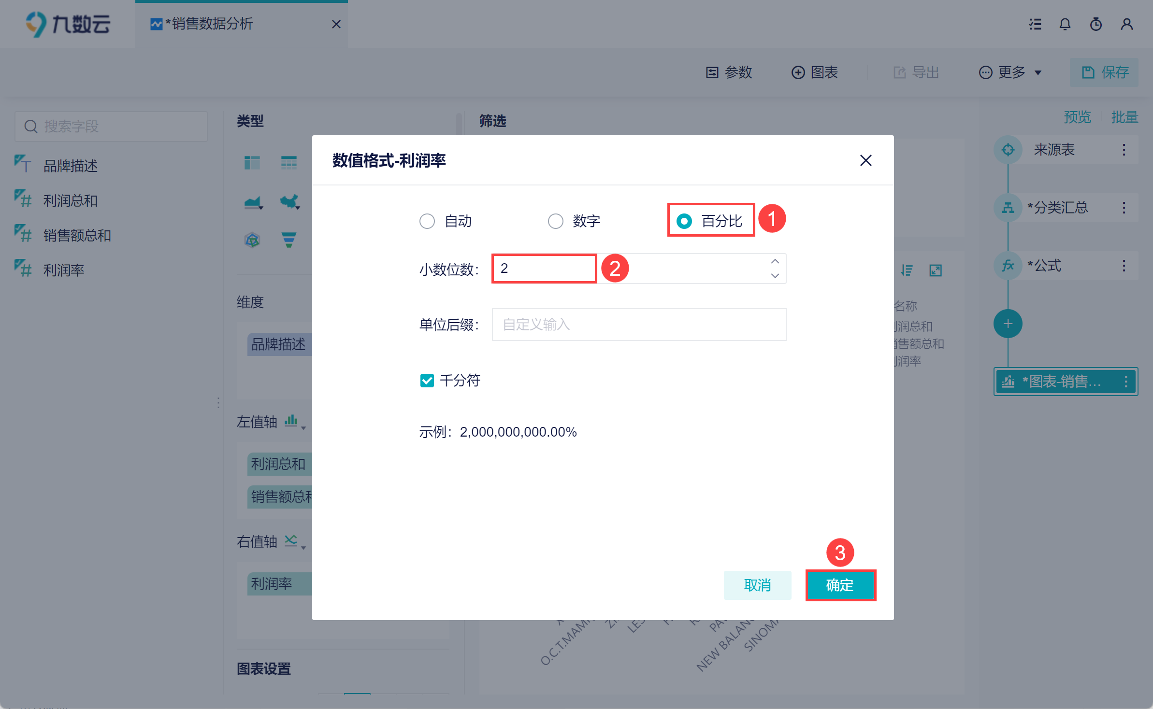The height and width of the screenshot is (709, 1153).
Task: Confirm with the 确定 button
Action: 840,585
